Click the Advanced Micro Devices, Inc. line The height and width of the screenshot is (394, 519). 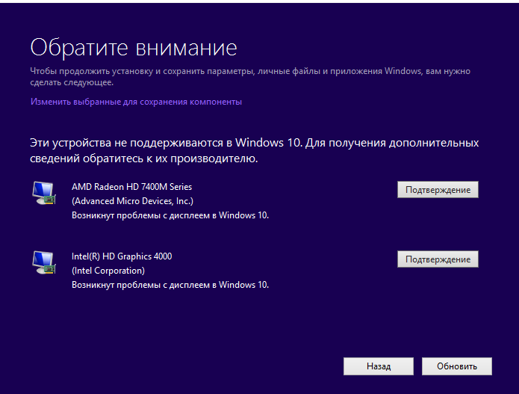tap(132, 201)
